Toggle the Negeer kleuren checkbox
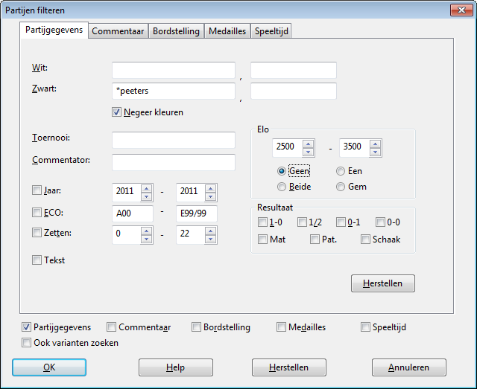This screenshot has width=477, height=389. (117, 112)
